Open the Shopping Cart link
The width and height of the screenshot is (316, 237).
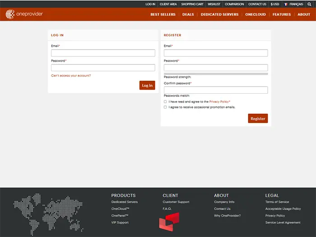point(192,4)
